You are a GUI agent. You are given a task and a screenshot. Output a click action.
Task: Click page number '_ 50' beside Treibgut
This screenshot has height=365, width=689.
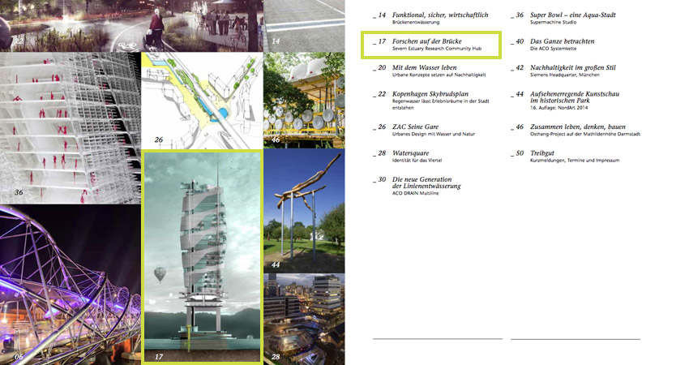tap(517, 153)
